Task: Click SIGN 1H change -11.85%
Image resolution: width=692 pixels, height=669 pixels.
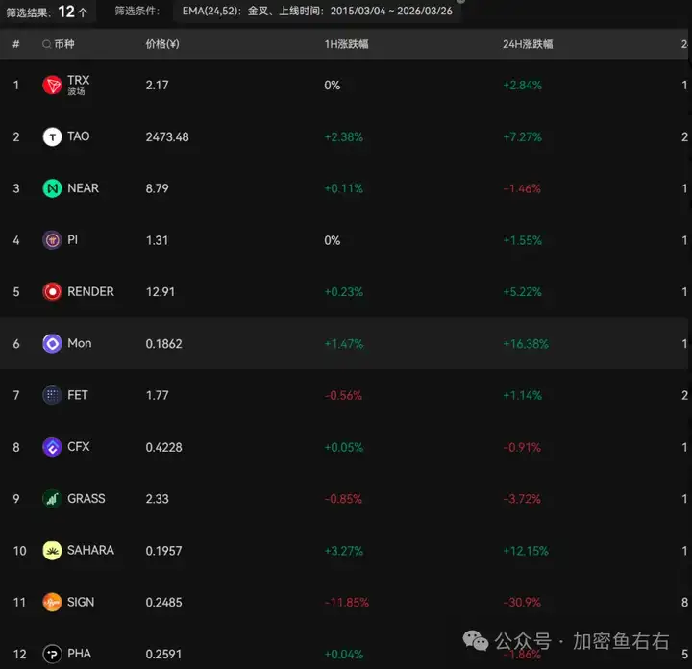Action: [346, 603]
